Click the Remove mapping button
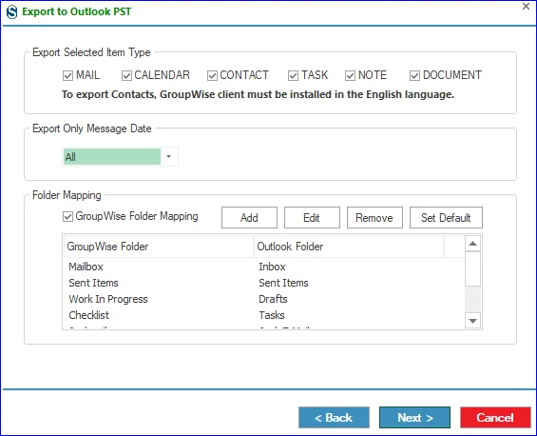The image size is (537, 436). (x=374, y=217)
